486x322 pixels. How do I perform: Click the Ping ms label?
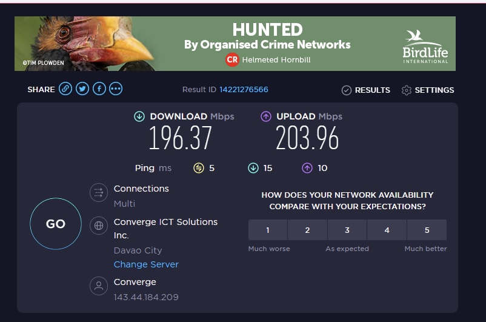[x=153, y=168]
